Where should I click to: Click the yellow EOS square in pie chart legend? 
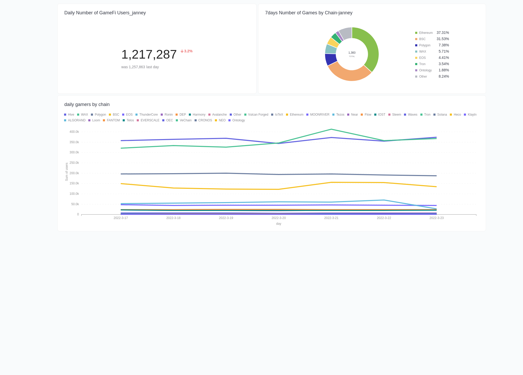tap(416, 58)
